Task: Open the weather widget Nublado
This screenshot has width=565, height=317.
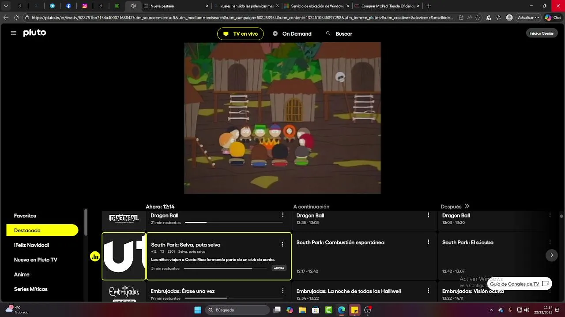Action: [17, 310]
